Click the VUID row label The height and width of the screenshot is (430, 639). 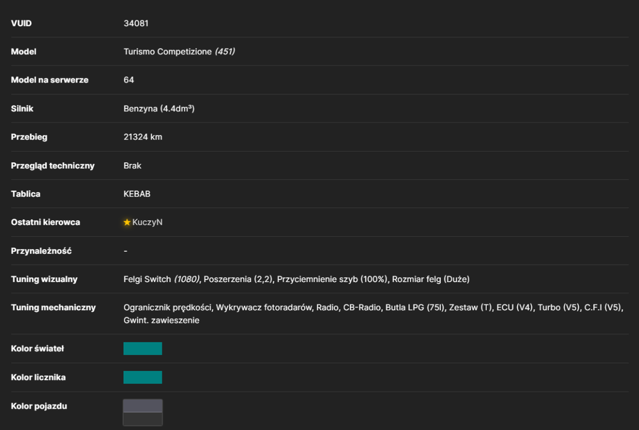coord(21,23)
